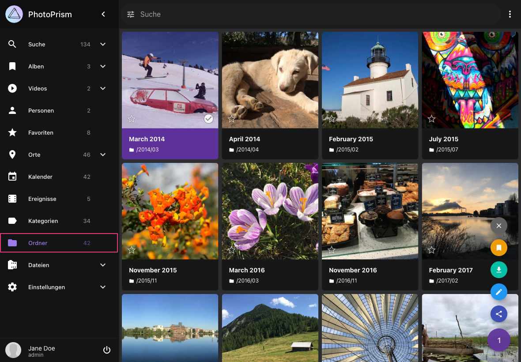Share selection with the blue share button
The image size is (521, 362).
click(499, 314)
